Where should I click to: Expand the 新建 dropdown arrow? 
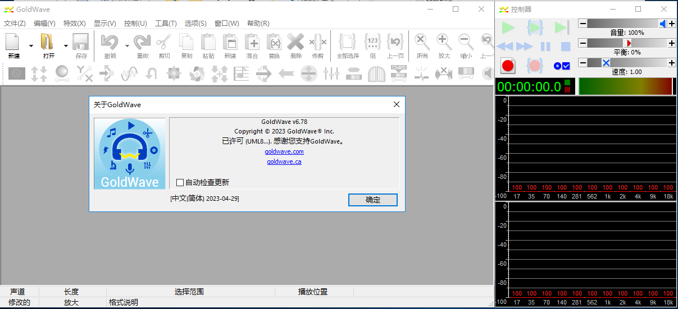tap(31, 46)
